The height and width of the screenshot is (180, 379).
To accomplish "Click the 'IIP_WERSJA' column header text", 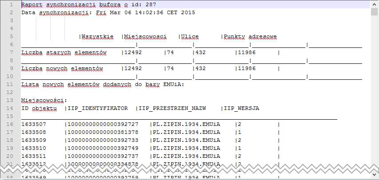I will pyautogui.click(x=242, y=108).
